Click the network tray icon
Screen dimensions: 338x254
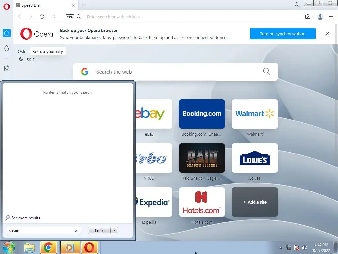point(288,248)
